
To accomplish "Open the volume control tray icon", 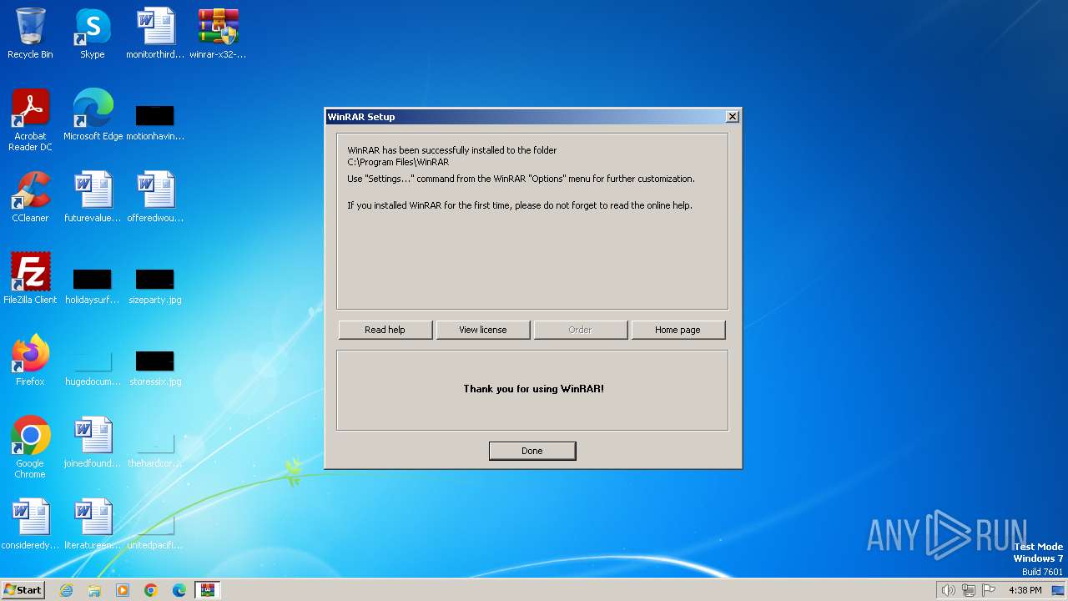I will point(948,590).
